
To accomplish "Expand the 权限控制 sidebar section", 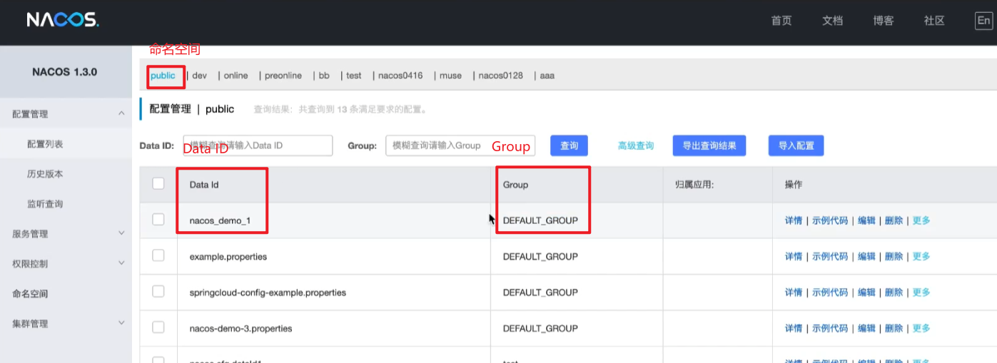I will pyautogui.click(x=66, y=264).
